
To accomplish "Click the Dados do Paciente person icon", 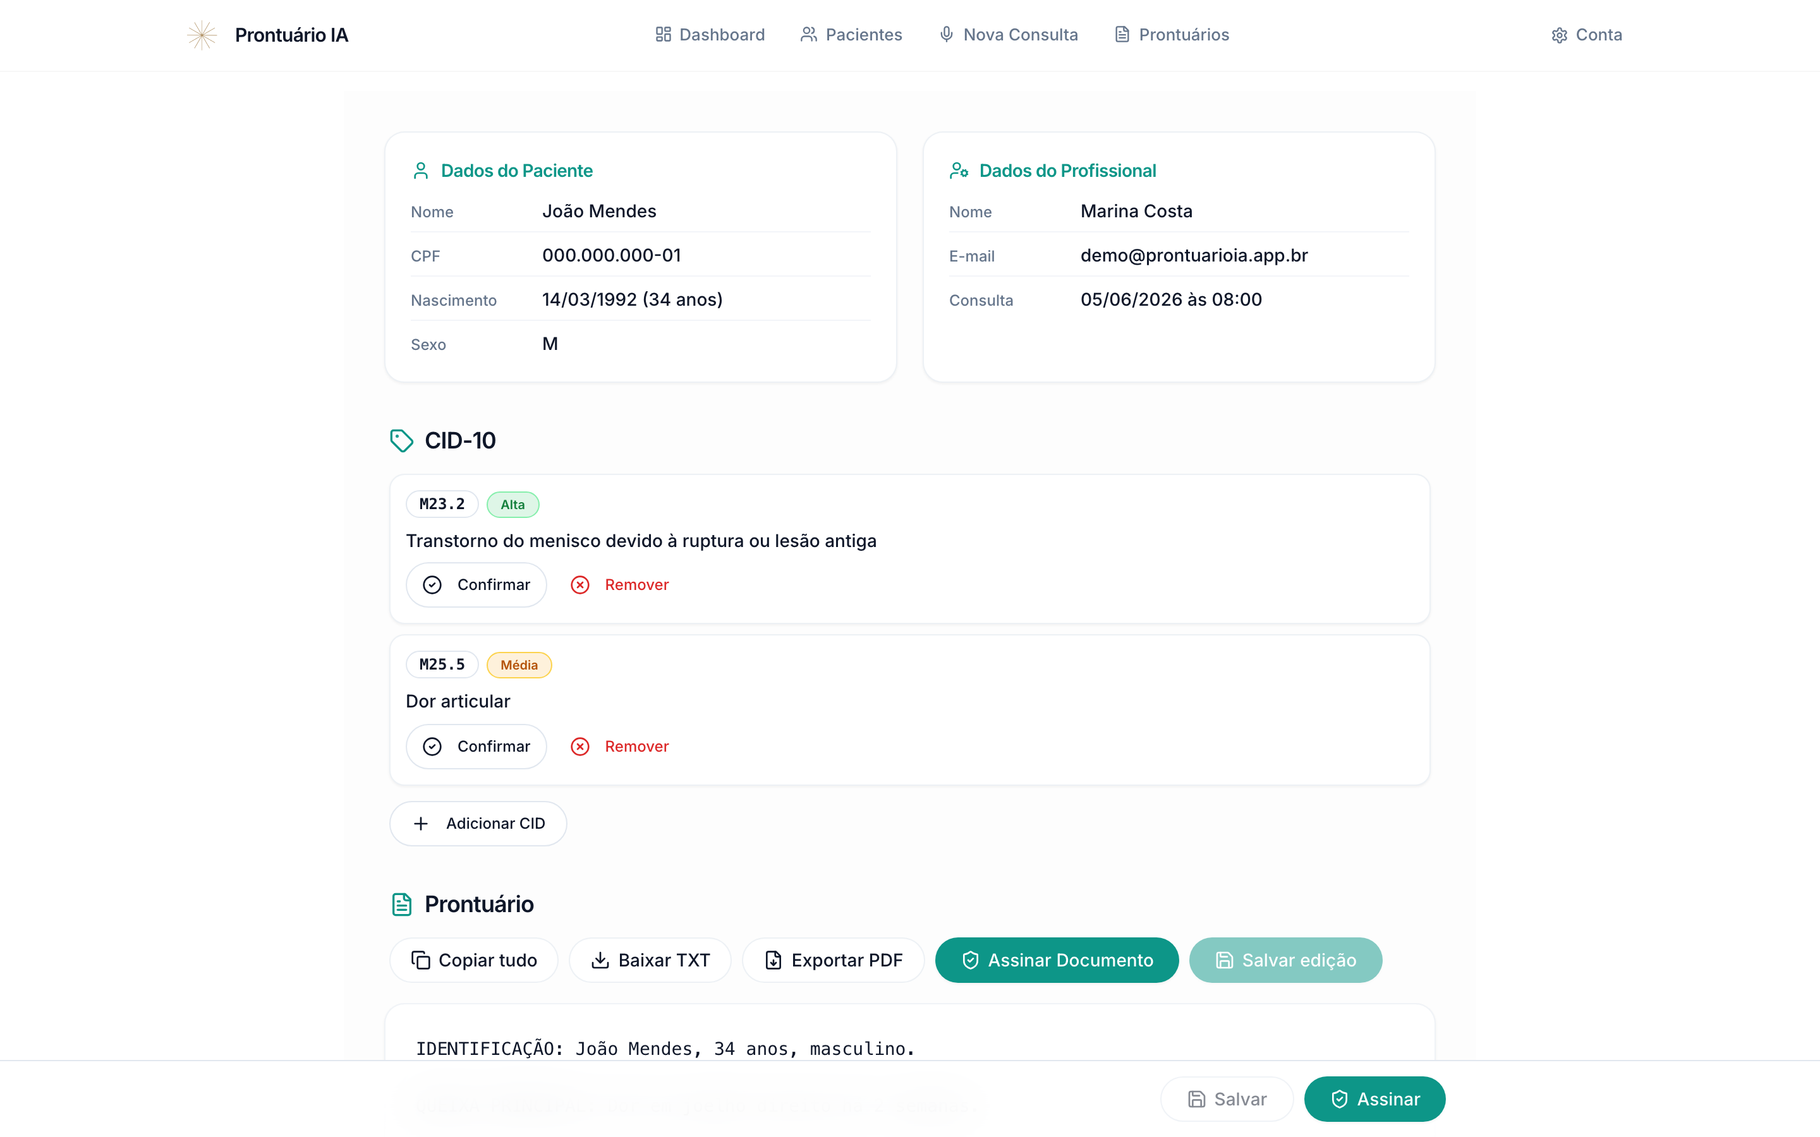I will [x=420, y=171].
